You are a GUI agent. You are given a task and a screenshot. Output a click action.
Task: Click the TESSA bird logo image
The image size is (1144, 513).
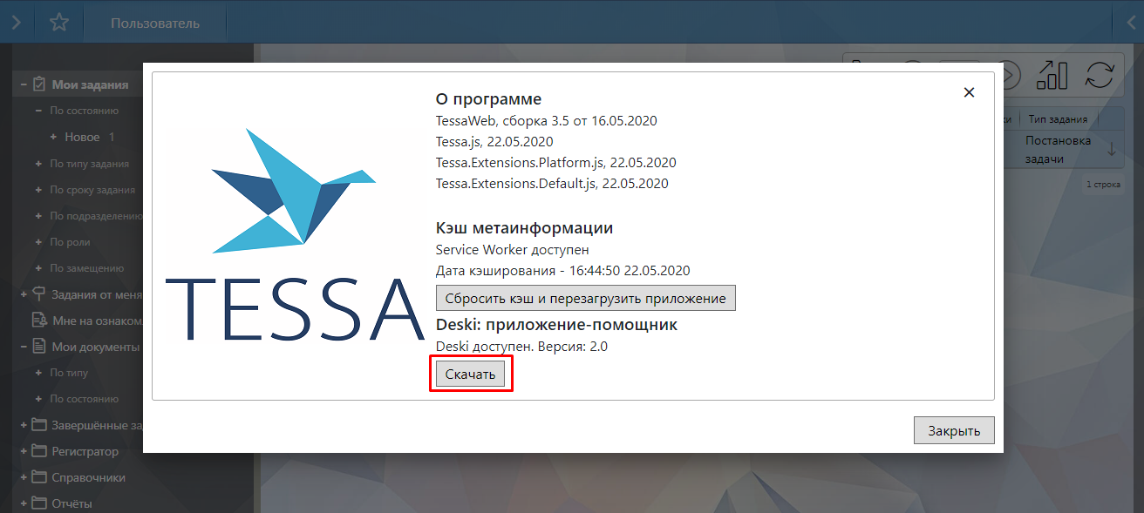(x=293, y=233)
